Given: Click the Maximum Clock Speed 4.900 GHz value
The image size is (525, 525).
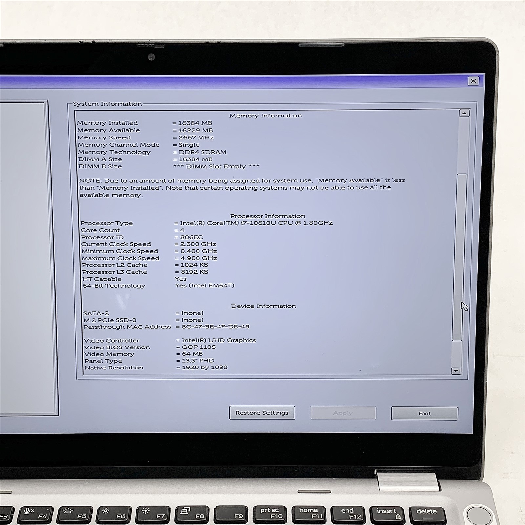Looking at the screenshot, I should pos(199,258).
